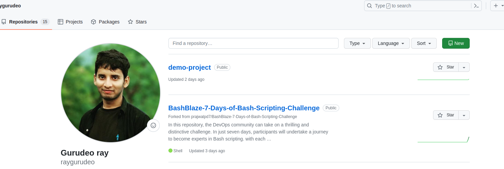Switch to the Packages tab

(105, 22)
